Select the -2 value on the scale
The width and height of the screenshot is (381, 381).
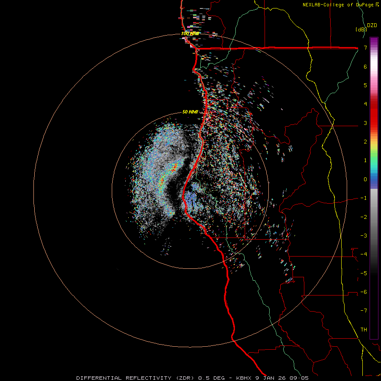point(364,217)
